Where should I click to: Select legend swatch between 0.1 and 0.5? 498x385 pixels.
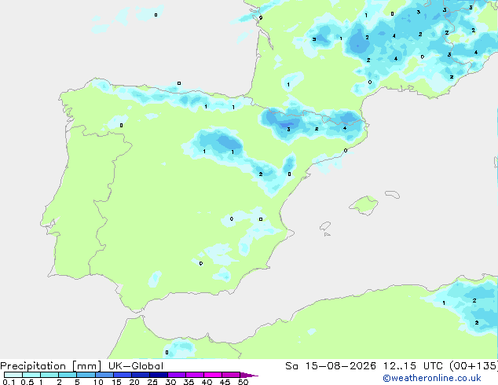point(13,375)
